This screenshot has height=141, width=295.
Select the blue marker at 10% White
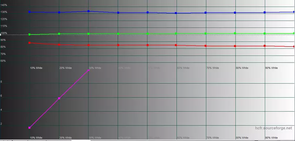(x=29, y=12)
